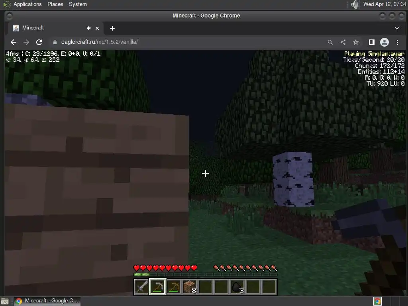
Task: Click the 'Ticks/Second: 20/20' text
Action: pyautogui.click(x=374, y=60)
